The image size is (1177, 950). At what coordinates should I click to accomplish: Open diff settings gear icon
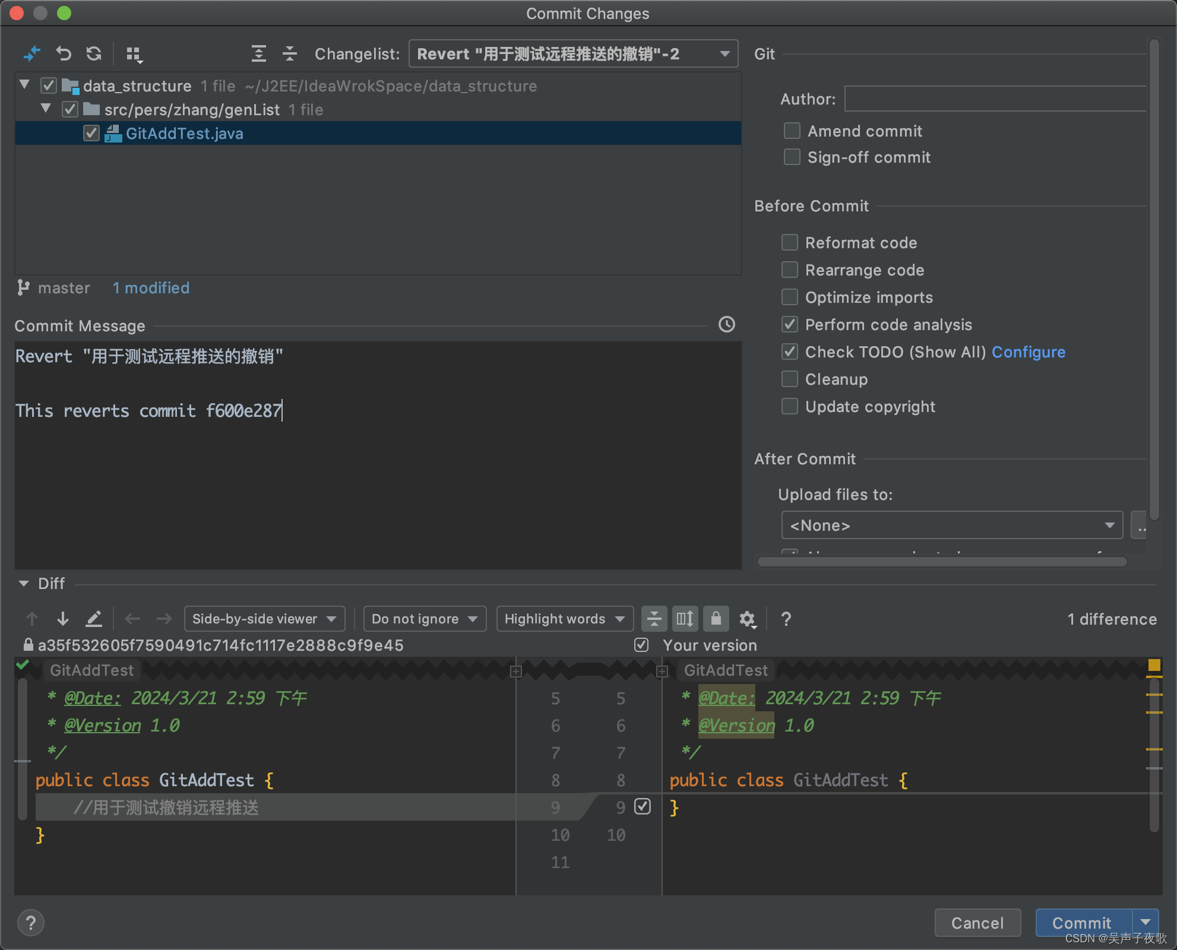coord(748,619)
